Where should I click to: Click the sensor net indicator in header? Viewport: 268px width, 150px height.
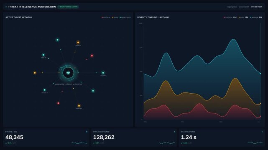[x=244, y=7]
